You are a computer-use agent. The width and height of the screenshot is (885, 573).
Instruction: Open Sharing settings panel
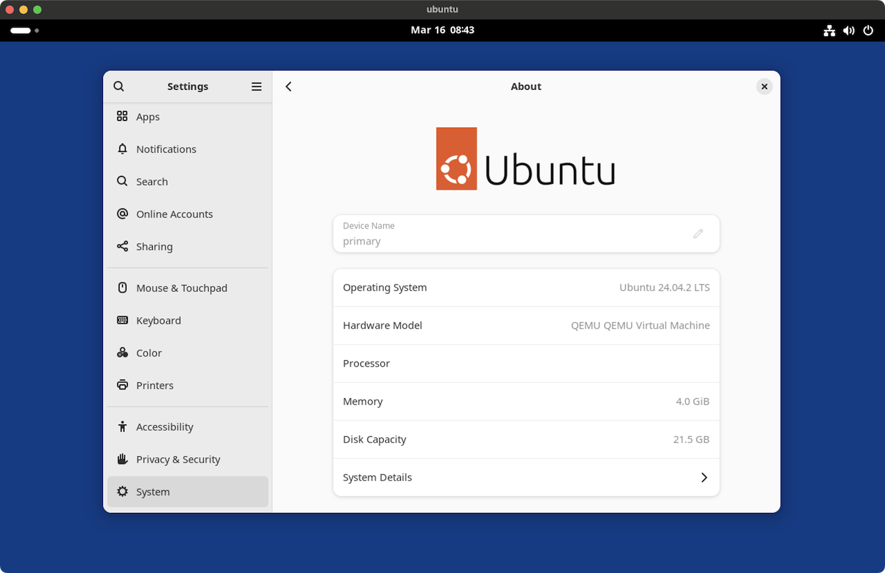click(187, 247)
